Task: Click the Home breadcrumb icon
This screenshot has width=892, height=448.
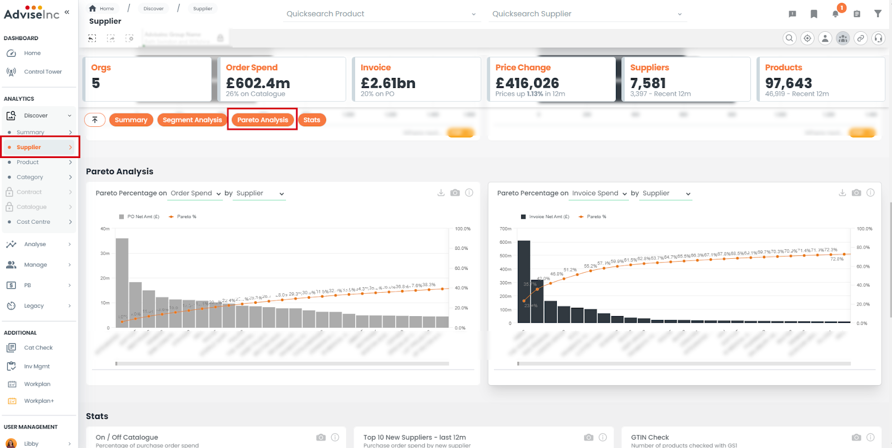Action: (93, 8)
